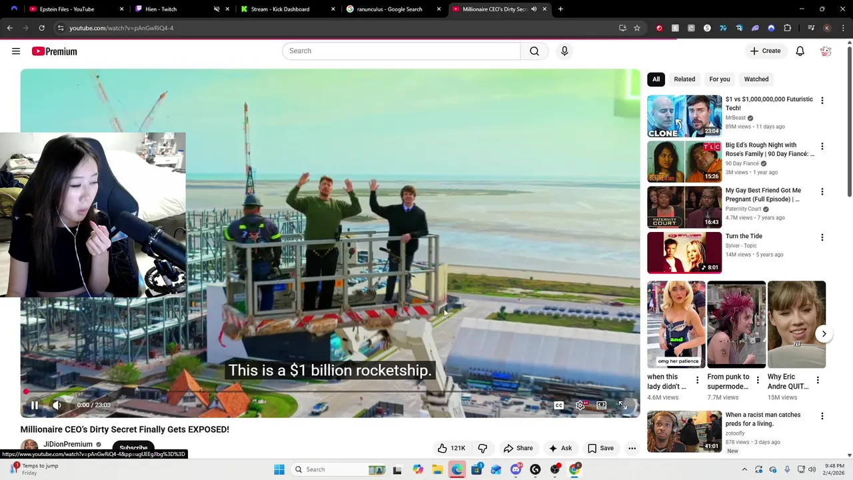Screen dimensions: 853x480
Task: Open options for MrBeast Futuristic Tech video
Action: click(x=822, y=101)
